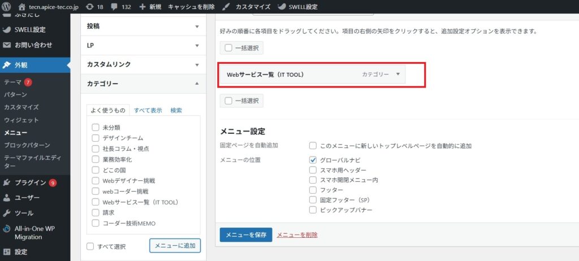The width and height of the screenshot is (579, 261).
Task: Check ピックアップバナー menu location
Action: pos(313,210)
